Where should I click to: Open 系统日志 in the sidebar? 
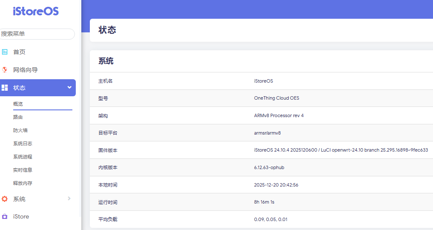23,144
